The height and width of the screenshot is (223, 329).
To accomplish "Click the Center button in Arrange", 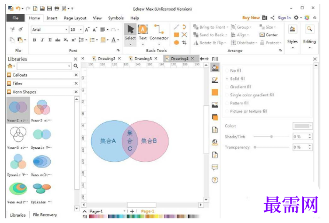I will 269,35.
